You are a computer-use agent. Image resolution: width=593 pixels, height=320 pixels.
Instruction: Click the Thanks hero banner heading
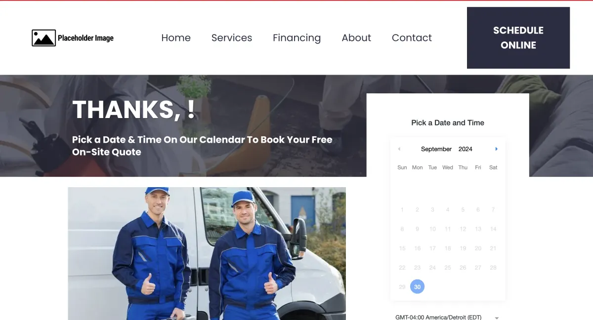(x=134, y=110)
